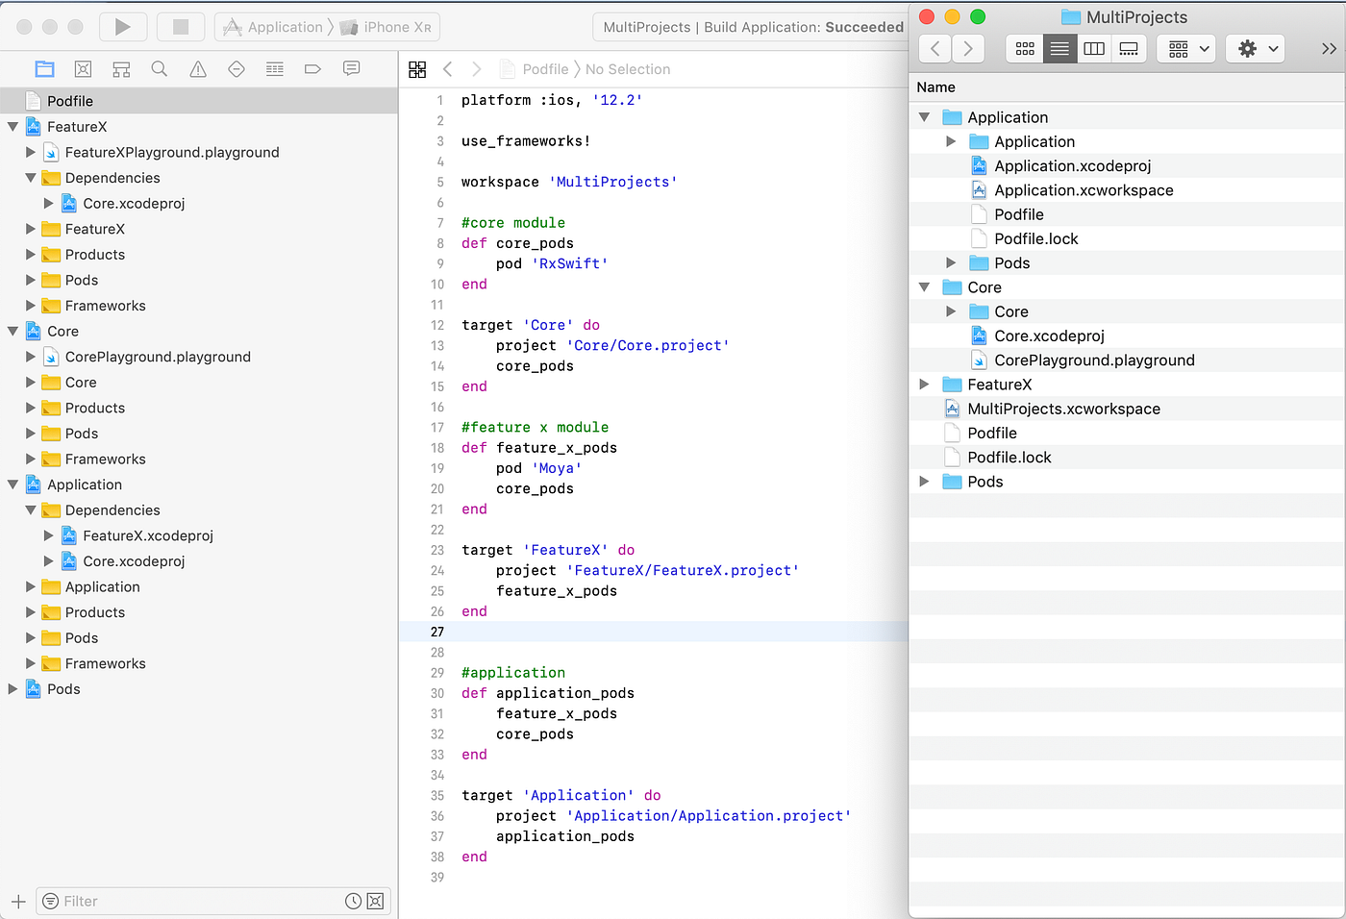The width and height of the screenshot is (1346, 919).
Task: Show the Report navigator speech bubble
Action: [351, 68]
